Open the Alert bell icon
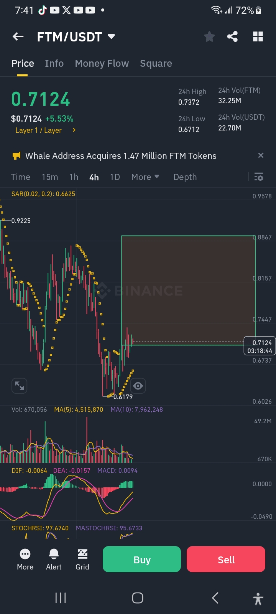 (x=54, y=559)
